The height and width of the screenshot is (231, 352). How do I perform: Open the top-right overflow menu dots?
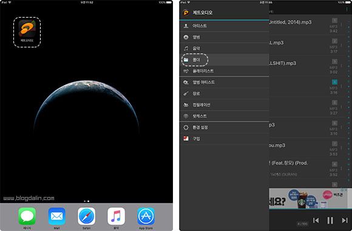click(x=347, y=9)
